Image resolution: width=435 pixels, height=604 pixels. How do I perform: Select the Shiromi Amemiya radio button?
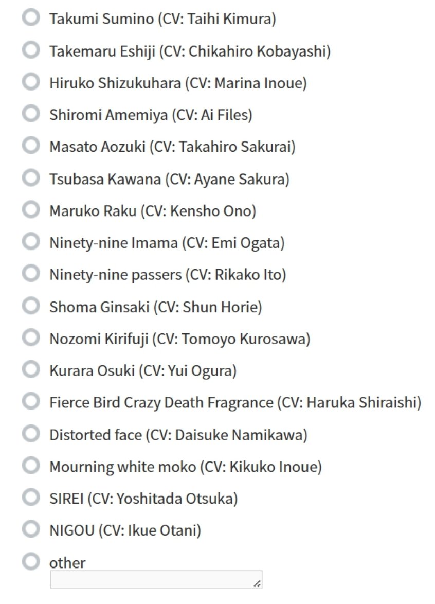click(31, 114)
